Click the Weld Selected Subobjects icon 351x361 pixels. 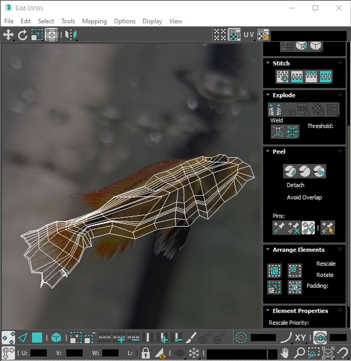coord(292,132)
